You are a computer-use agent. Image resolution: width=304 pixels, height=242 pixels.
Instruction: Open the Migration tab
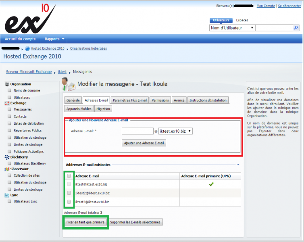point(103,109)
